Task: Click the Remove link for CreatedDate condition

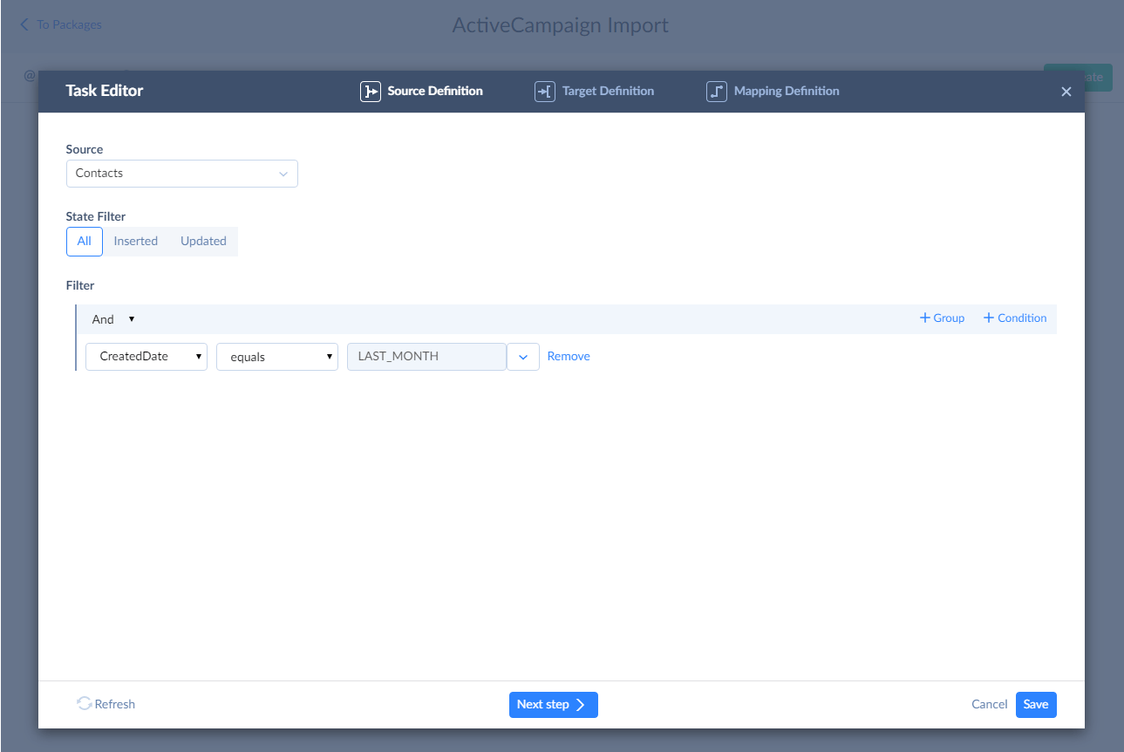Action: 569,357
